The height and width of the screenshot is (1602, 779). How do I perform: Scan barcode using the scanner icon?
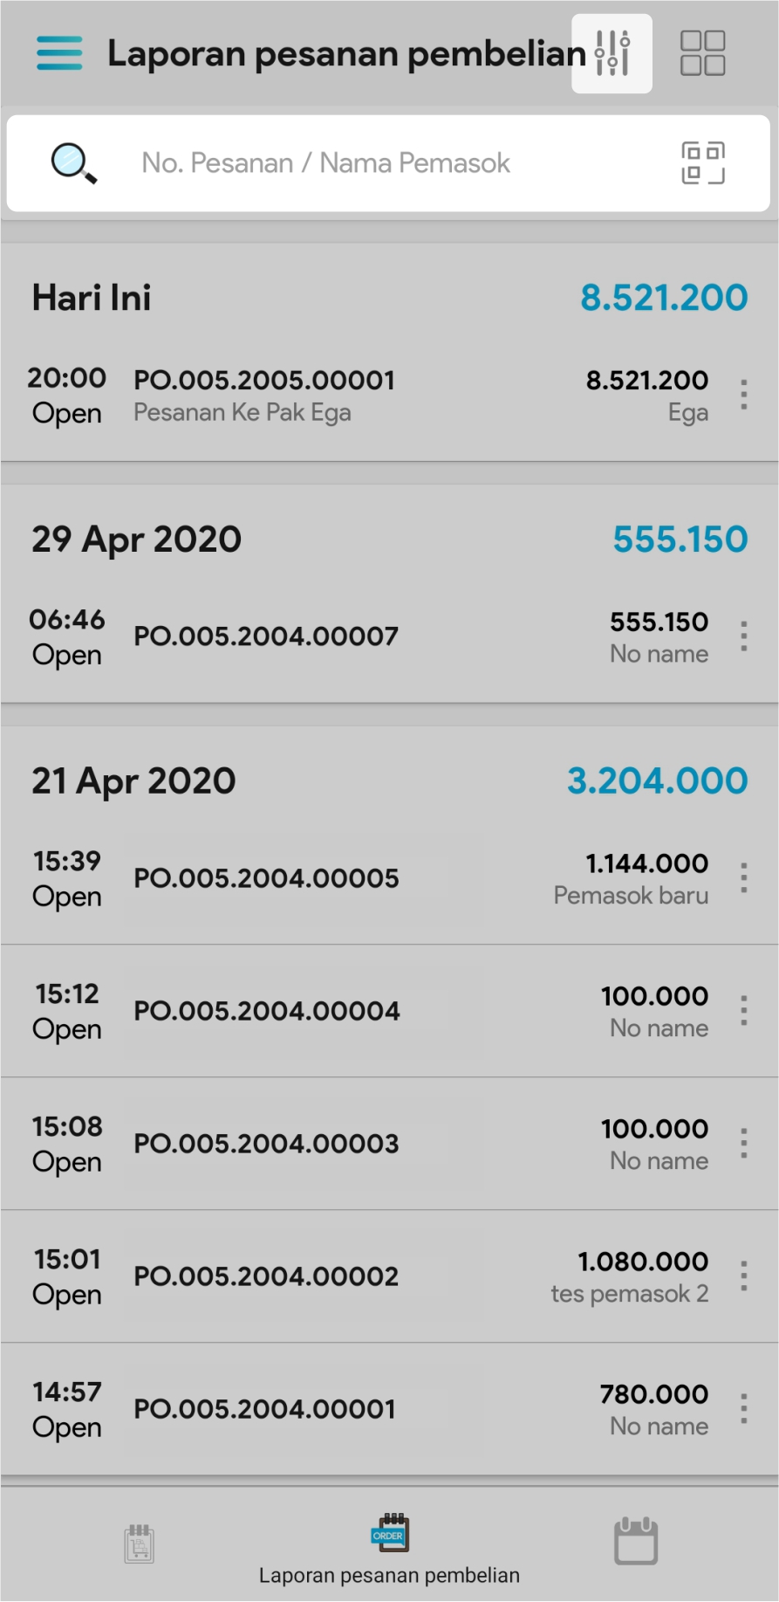point(702,163)
